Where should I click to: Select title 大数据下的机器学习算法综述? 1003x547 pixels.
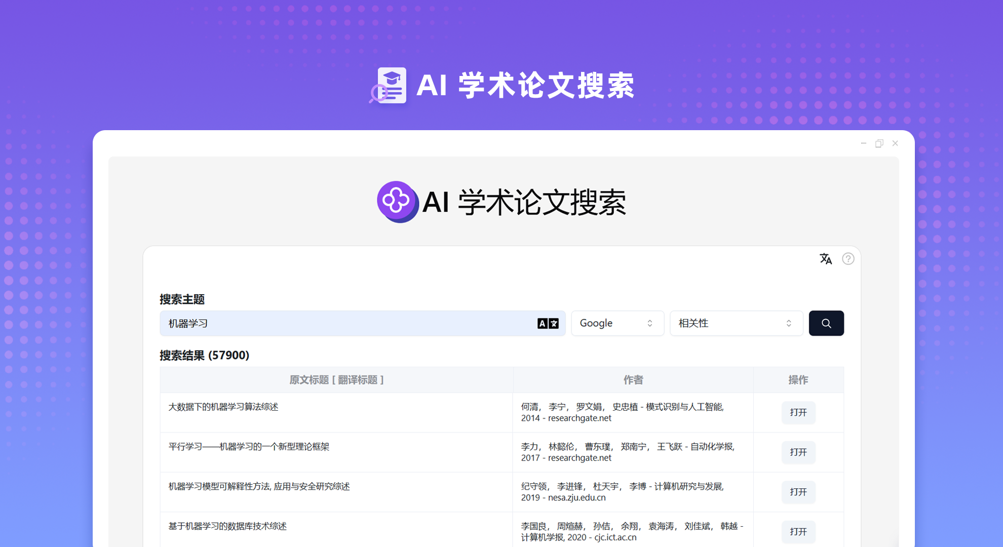(223, 407)
